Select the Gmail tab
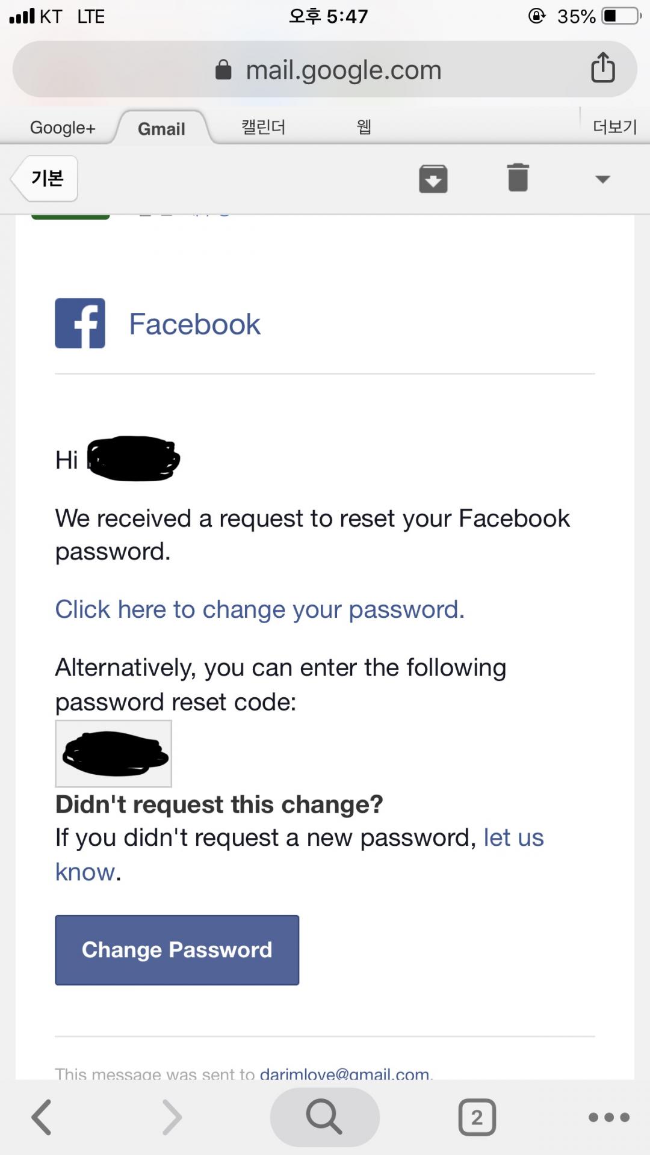Image resolution: width=650 pixels, height=1155 pixels. pyautogui.click(x=161, y=128)
